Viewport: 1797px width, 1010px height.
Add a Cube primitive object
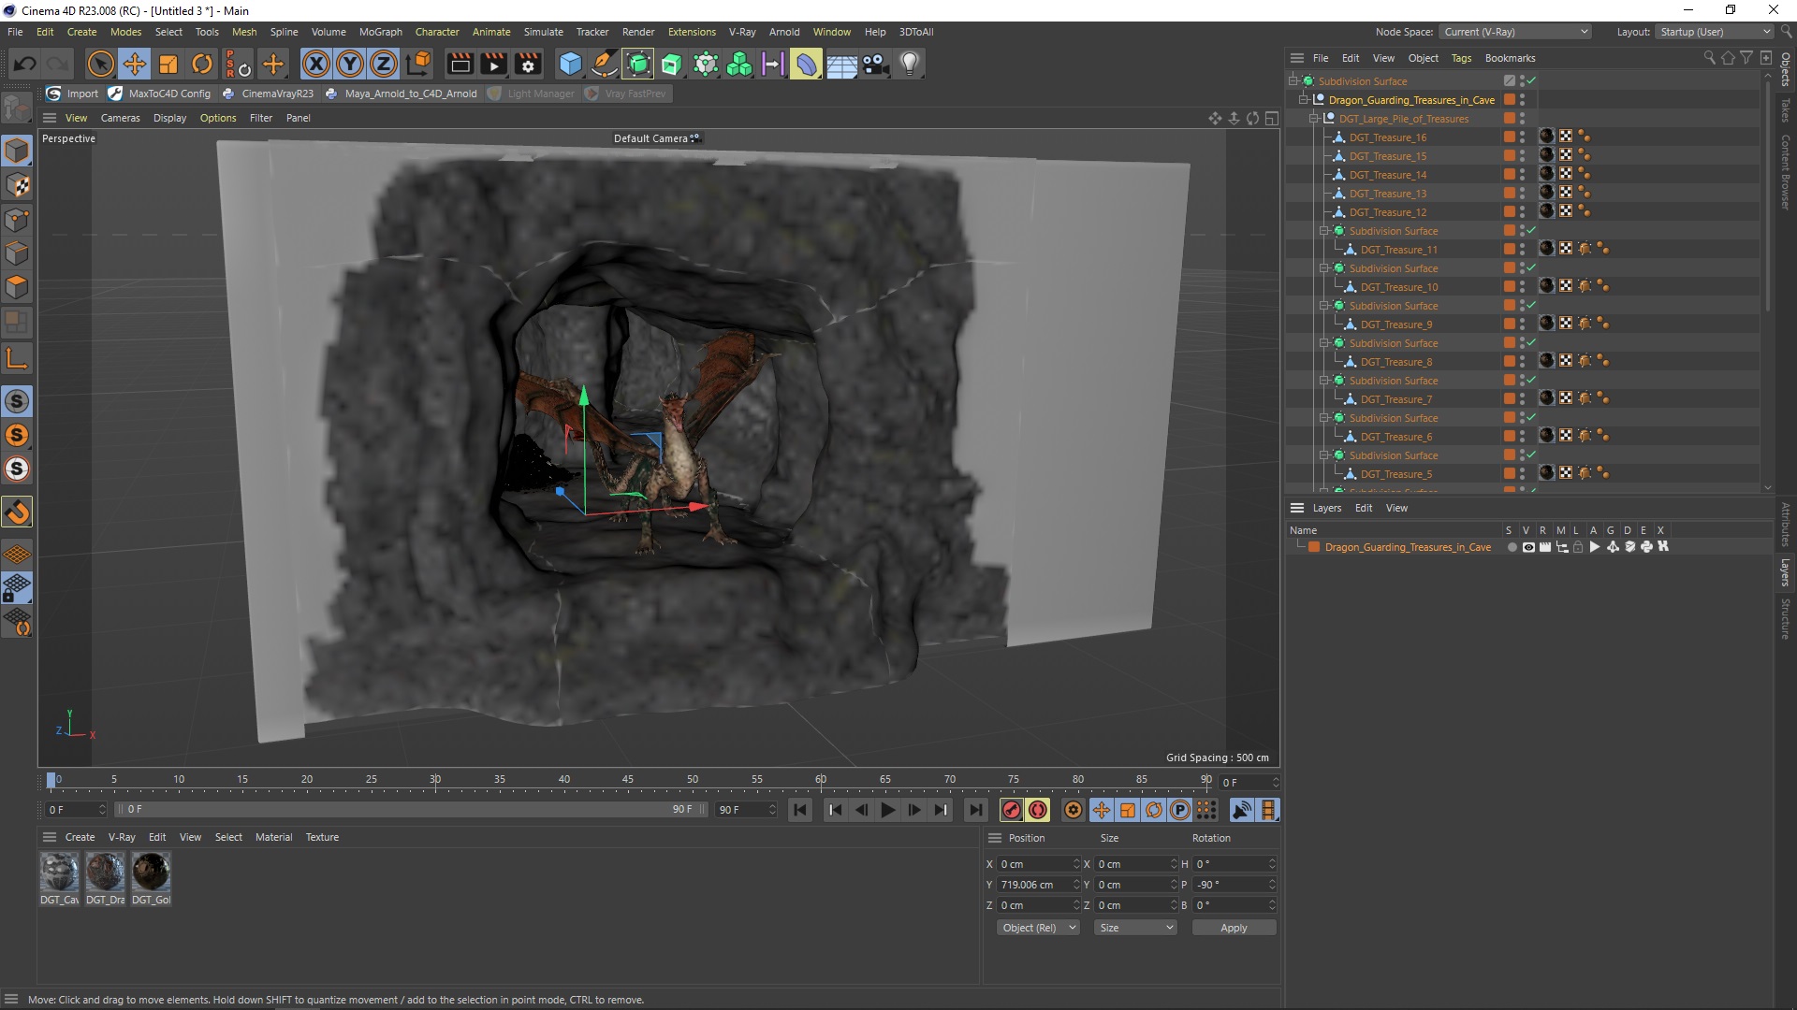click(570, 64)
